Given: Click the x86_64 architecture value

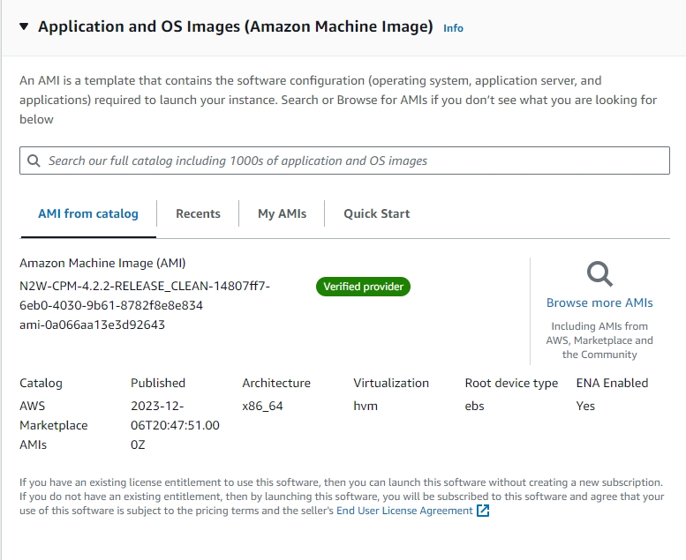Looking at the screenshot, I should pyautogui.click(x=262, y=406).
